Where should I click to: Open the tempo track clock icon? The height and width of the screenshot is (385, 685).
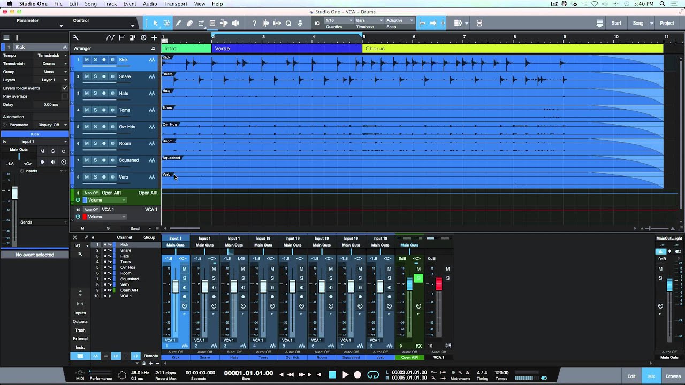[x=143, y=37]
